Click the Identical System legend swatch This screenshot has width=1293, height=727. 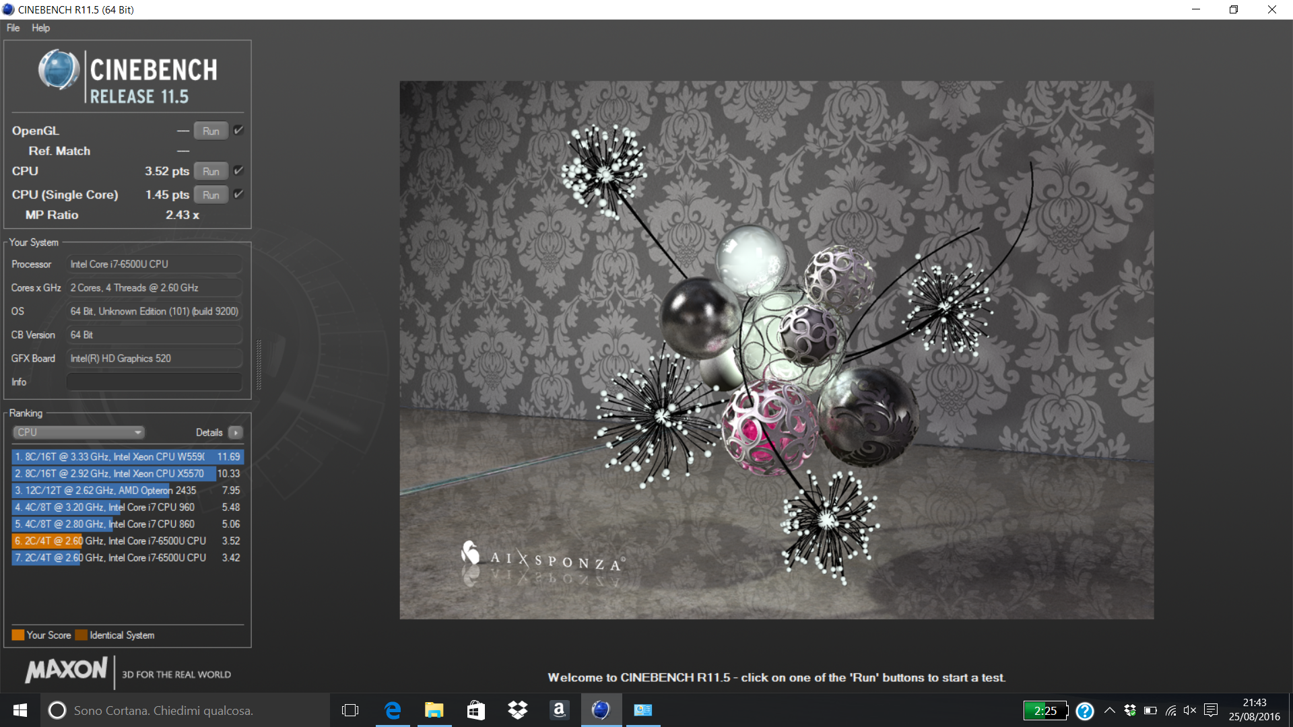pos(81,635)
